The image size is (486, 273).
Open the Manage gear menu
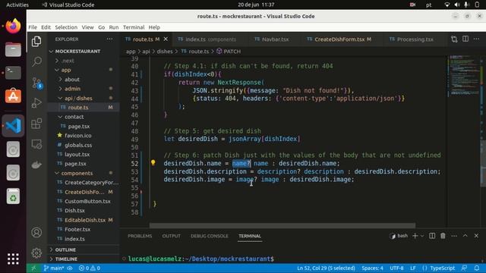36,253
